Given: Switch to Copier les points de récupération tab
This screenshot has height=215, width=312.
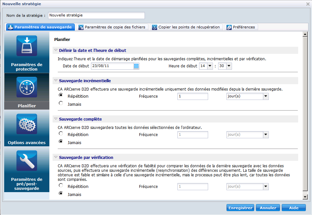Looking at the screenshot, I should 187,27.
